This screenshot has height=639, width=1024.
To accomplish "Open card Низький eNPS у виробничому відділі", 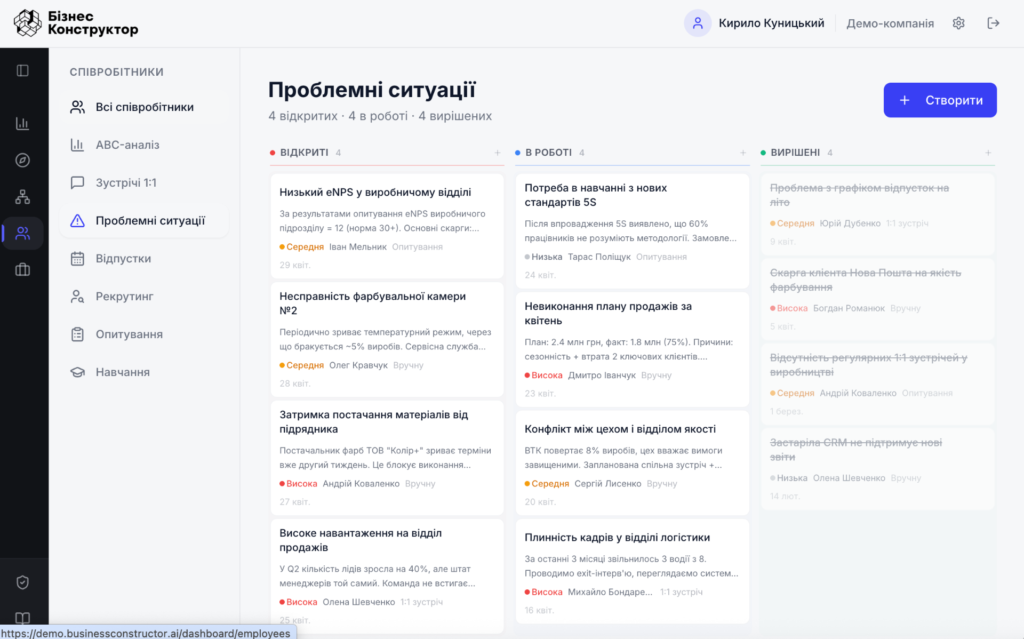I will 387,226.
